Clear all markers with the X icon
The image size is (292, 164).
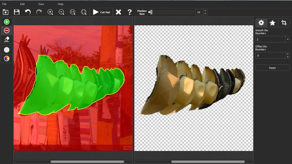coord(118,12)
